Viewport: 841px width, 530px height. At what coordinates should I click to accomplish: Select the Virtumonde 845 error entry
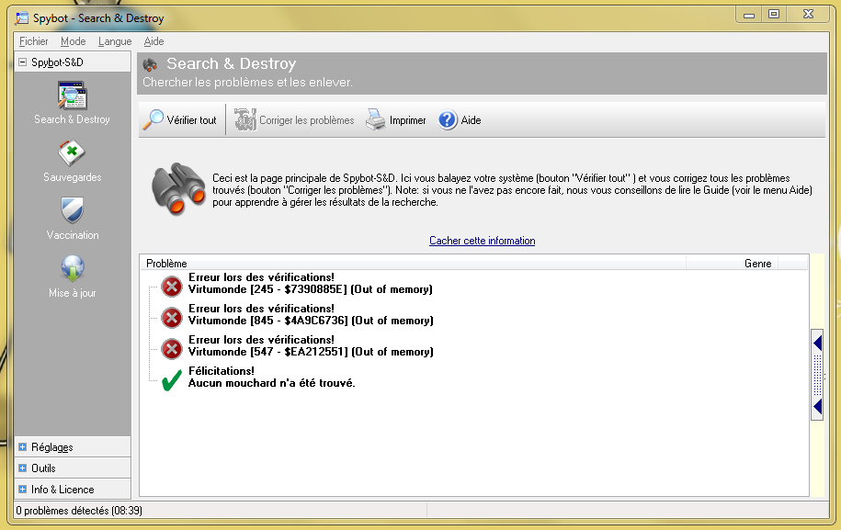(310, 321)
